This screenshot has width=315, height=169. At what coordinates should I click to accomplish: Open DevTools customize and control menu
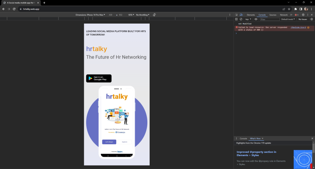tap(308, 15)
